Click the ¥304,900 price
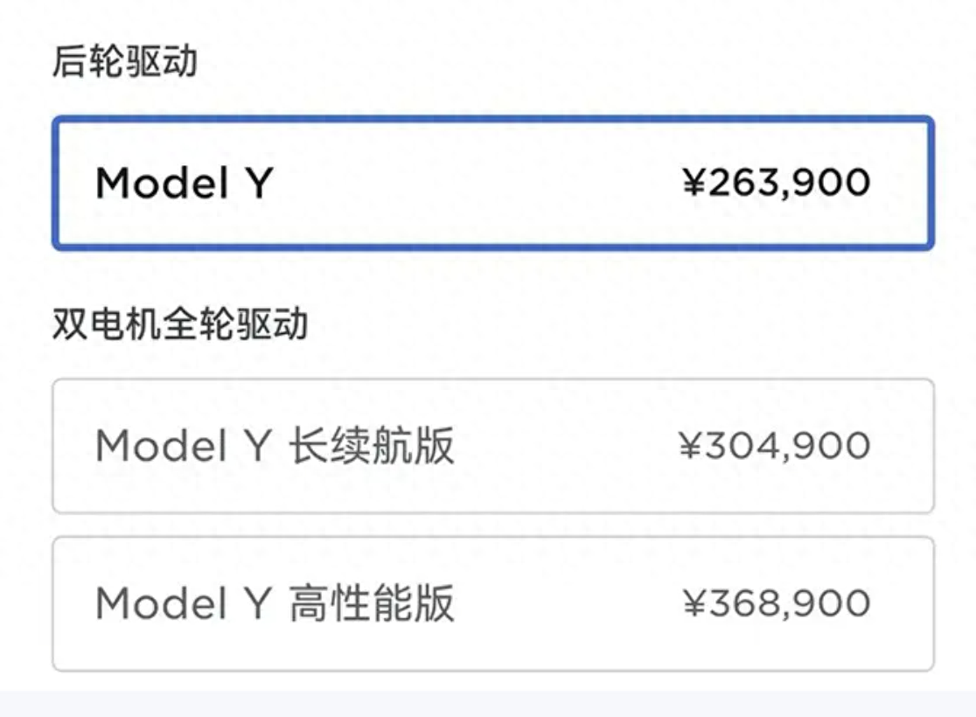This screenshot has height=717, width=976. (775, 446)
